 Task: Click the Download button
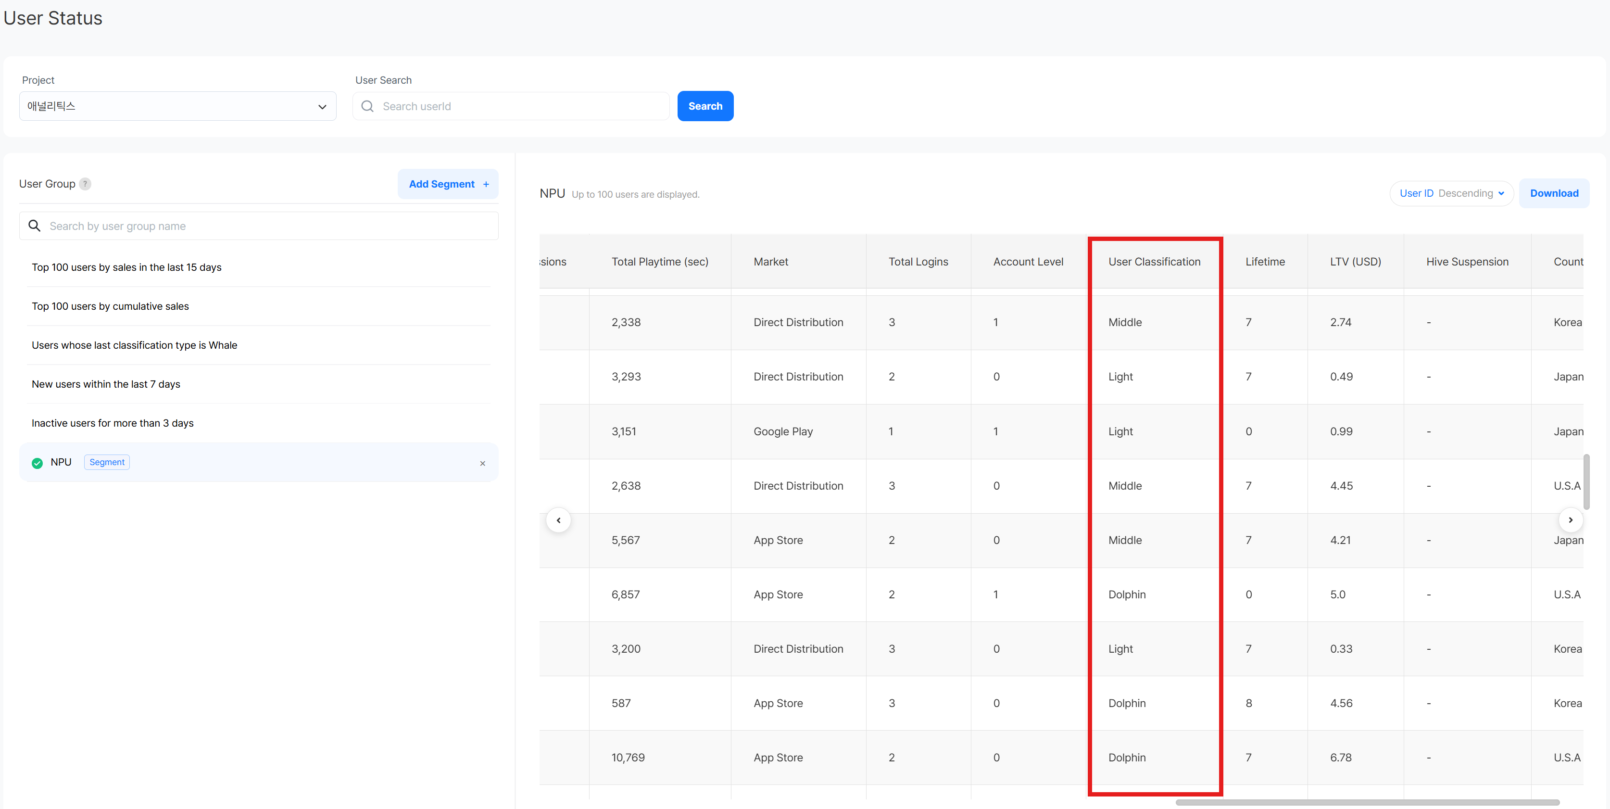(1554, 193)
